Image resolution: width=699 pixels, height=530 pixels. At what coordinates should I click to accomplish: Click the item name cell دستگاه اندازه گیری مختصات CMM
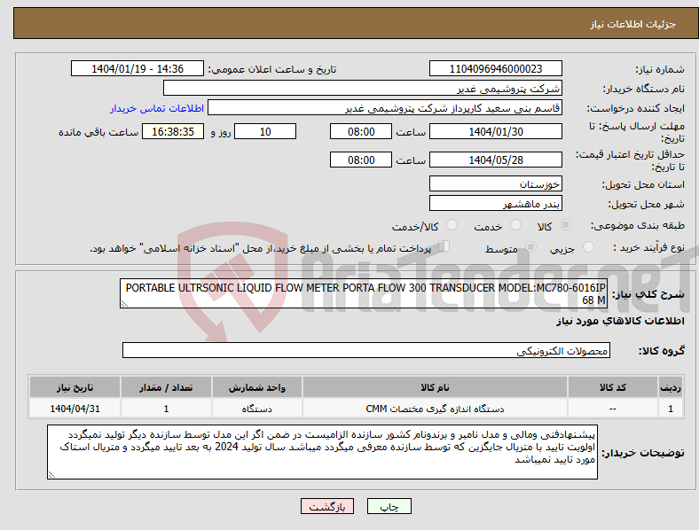pyautogui.click(x=435, y=409)
